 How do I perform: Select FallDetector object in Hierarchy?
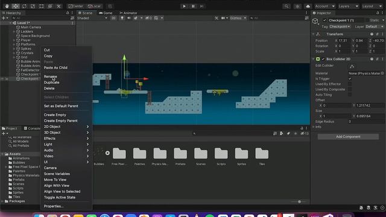30,70
